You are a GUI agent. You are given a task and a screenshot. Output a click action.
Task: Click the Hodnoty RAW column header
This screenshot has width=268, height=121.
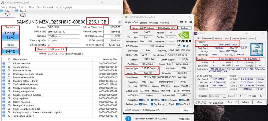pos(105,59)
